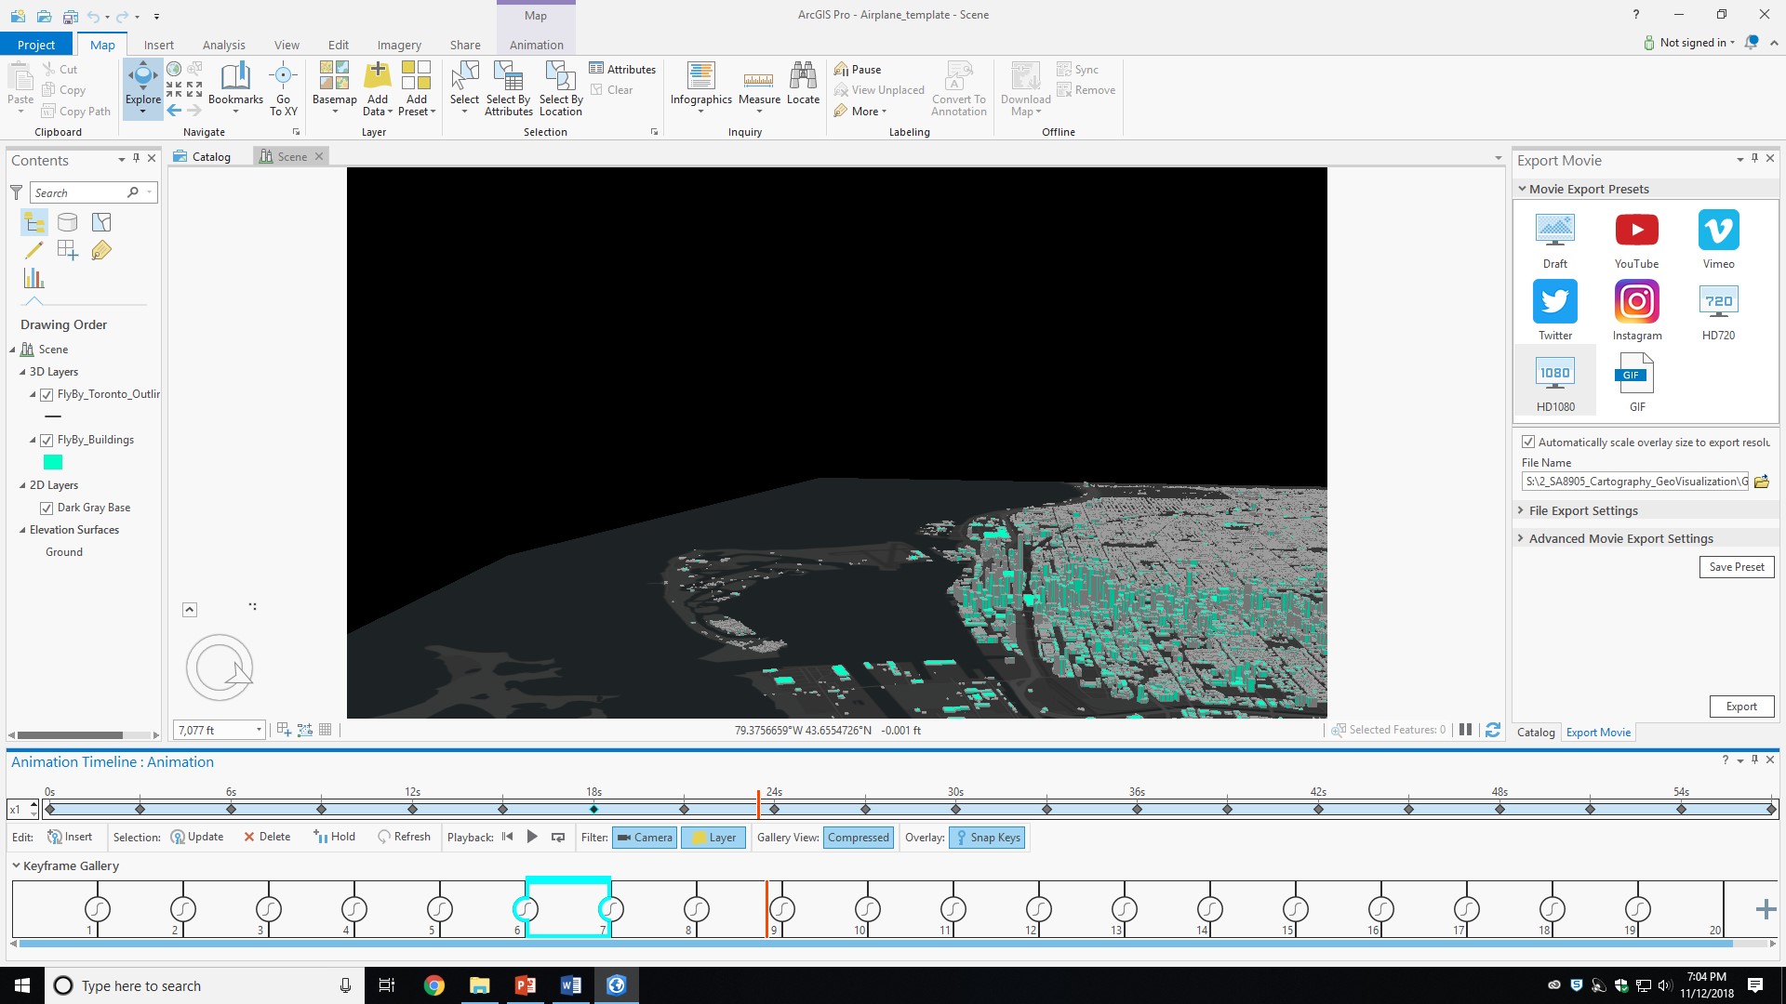Image resolution: width=1786 pixels, height=1004 pixels.
Task: Toggle visibility of Dark Gray Base layer
Action: tap(47, 508)
